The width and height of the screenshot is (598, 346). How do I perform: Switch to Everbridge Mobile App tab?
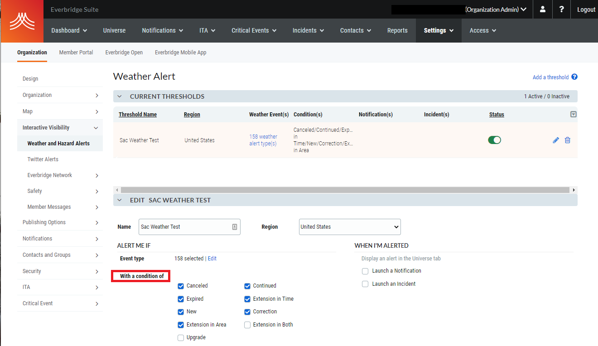(x=181, y=53)
